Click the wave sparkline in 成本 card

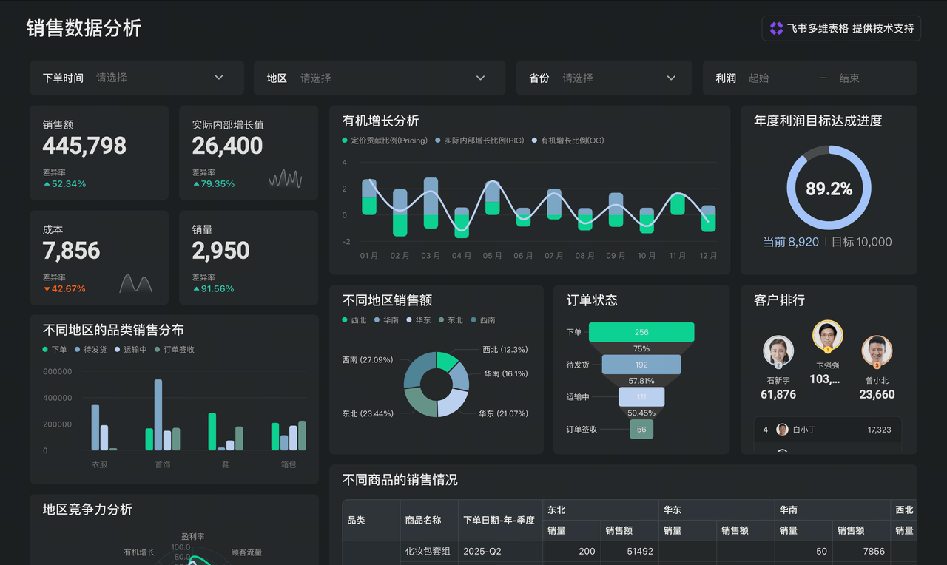[136, 283]
